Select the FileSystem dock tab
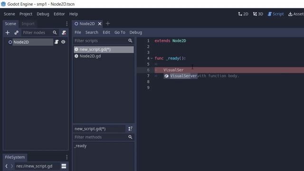Screen dimensions: 304x171 point(15,157)
